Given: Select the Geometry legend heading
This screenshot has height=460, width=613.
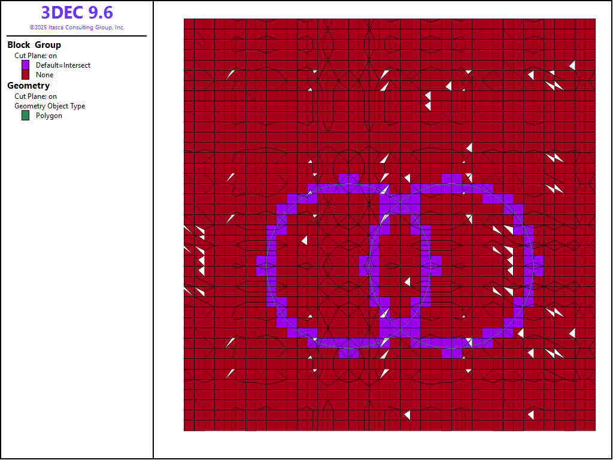Looking at the screenshot, I should 28,86.
